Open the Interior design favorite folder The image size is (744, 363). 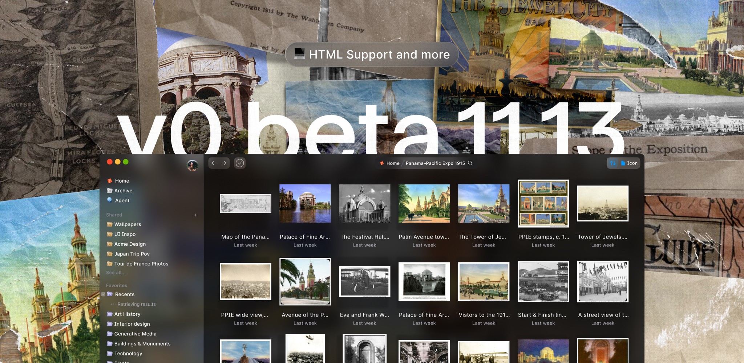coord(132,324)
